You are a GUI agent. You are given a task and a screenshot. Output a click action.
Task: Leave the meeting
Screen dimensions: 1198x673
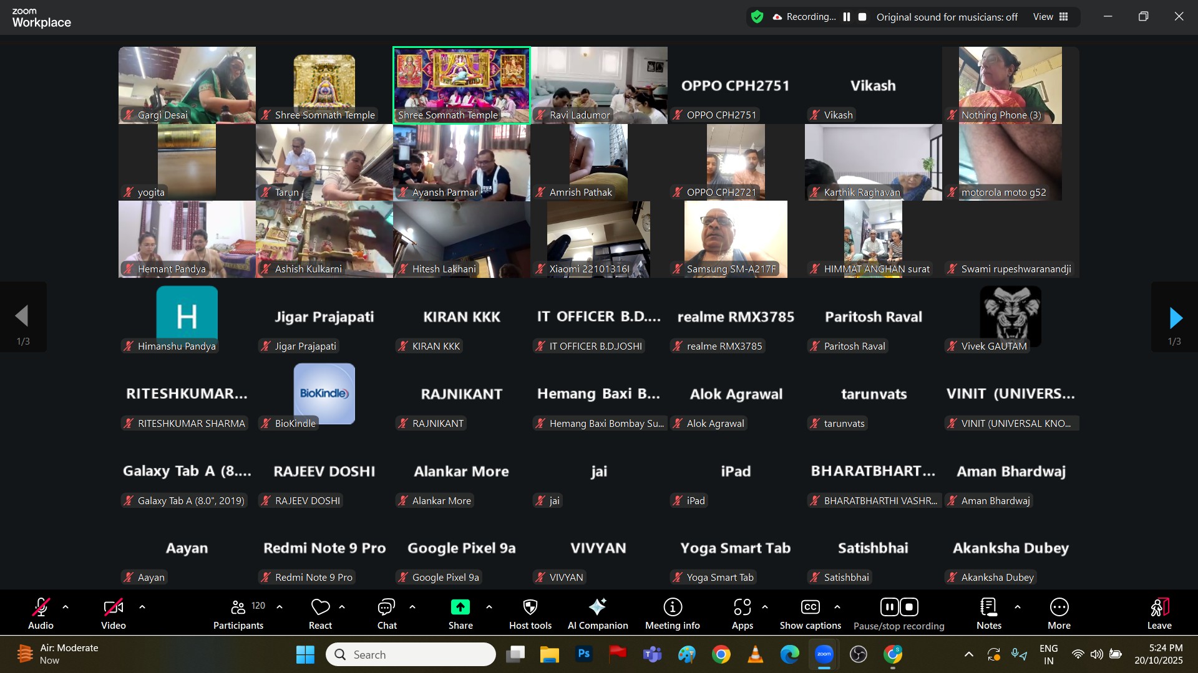(1159, 614)
